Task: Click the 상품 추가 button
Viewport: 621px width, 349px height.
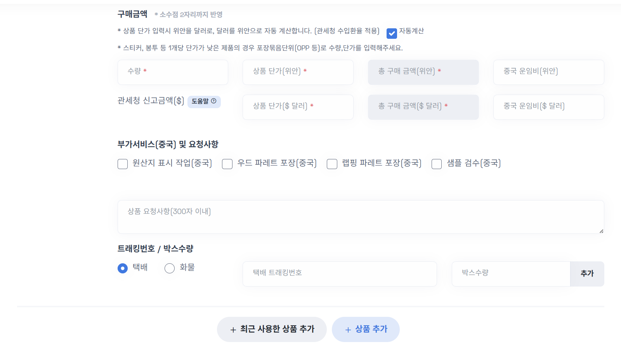Action: [365, 329]
